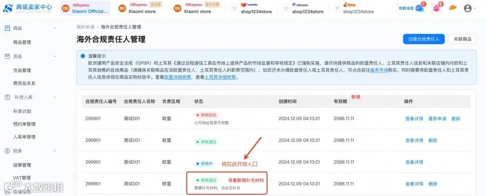Switch to Xiaomi Official AliExpress store tab
This screenshot has height=196, width=487.
click(x=85, y=9)
